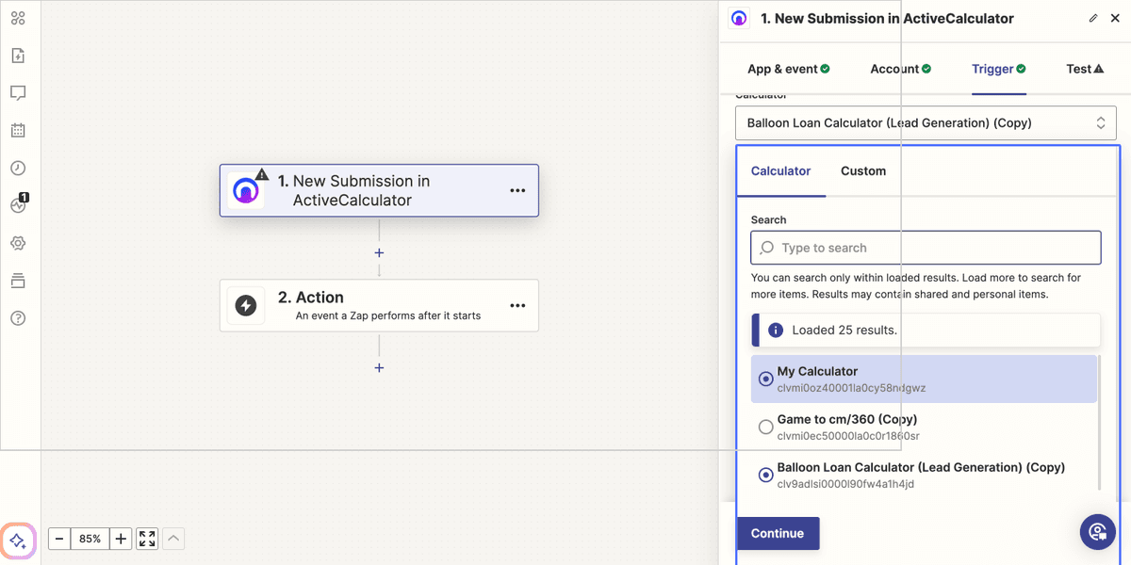Open the calendar schedule icon in left sidebar

pyautogui.click(x=18, y=131)
